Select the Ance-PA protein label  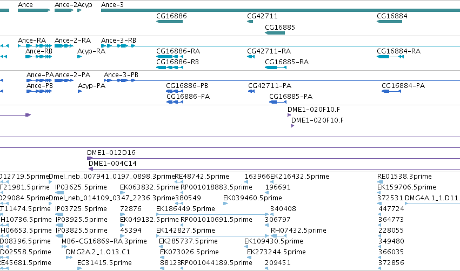pyautogui.click(x=40, y=75)
